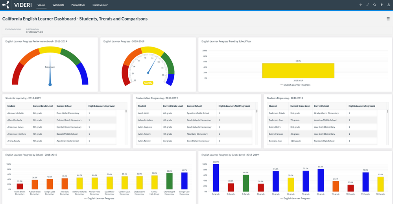Click the Medium gauge label
393x204 pixels.
pos(50,67)
